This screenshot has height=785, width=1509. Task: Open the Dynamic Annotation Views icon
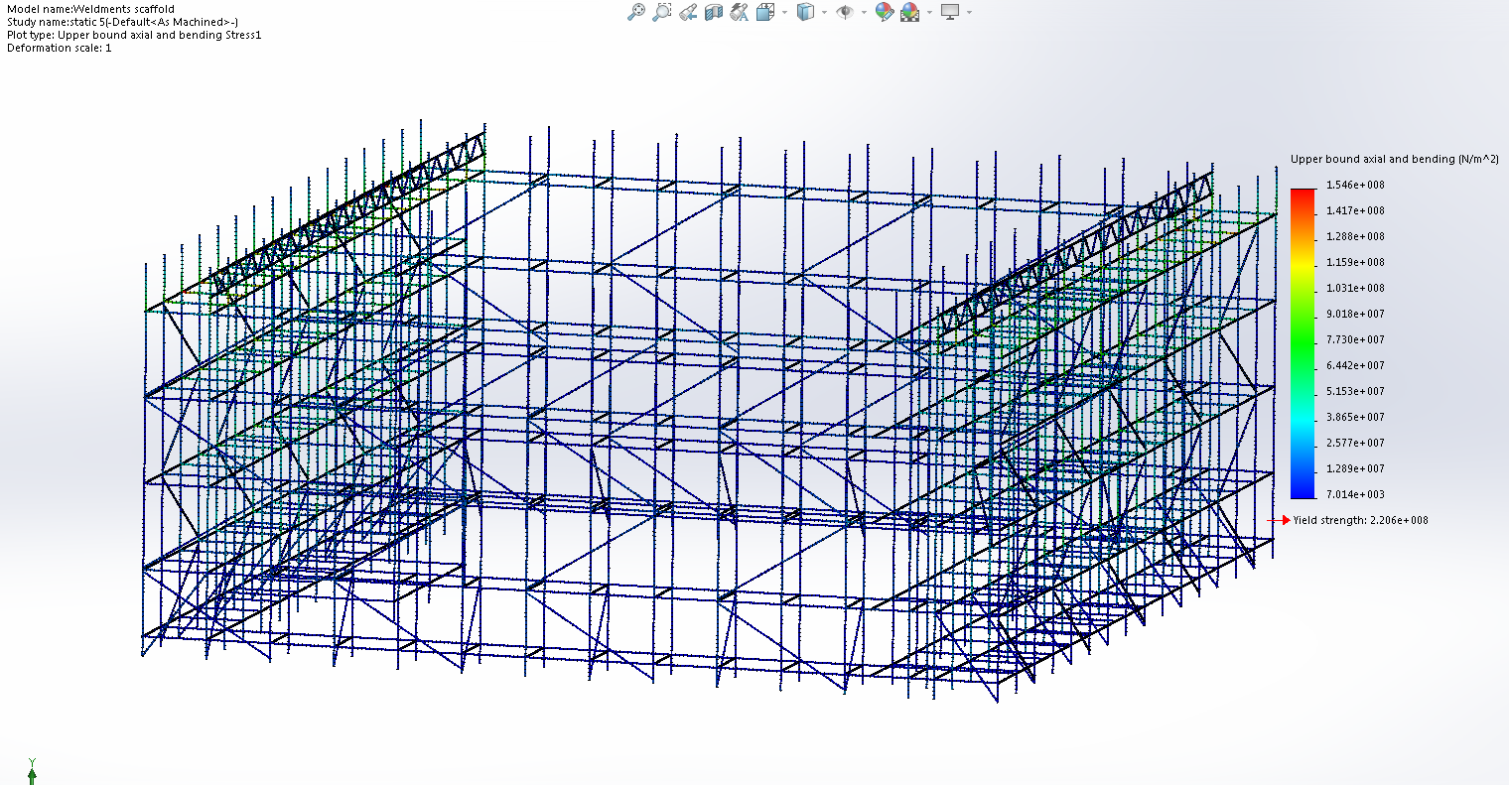(x=739, y=12)
